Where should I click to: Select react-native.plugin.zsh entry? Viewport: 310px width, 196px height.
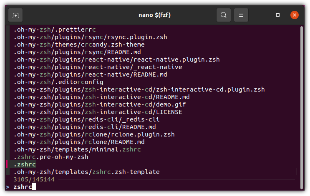116,60
